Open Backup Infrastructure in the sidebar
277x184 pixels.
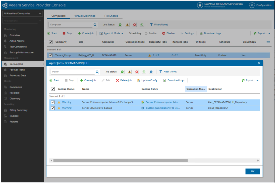point(21,52)
